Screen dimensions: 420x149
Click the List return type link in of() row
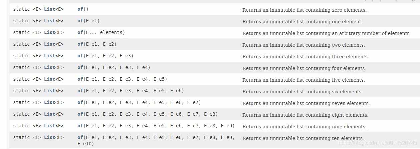pos(49,9)
